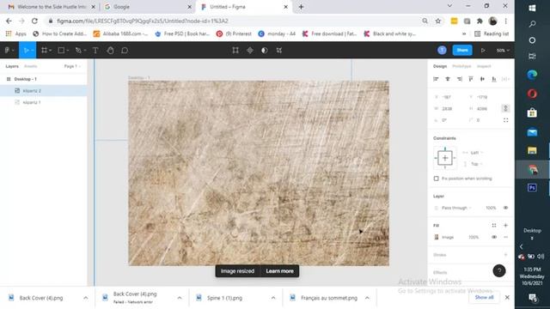
Task: Open the distribute spacing dropdown
Action: coord(505,79)
